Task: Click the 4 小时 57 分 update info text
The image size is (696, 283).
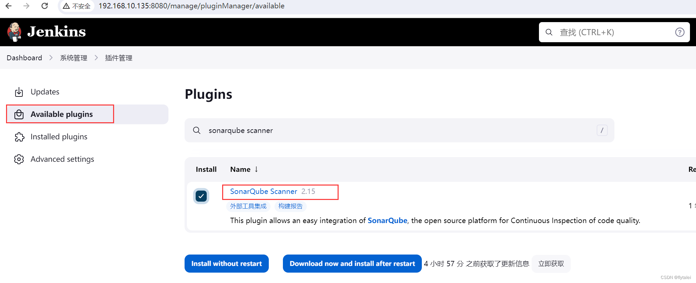Action: click(x=477, y=264)
